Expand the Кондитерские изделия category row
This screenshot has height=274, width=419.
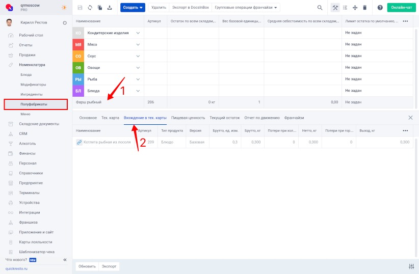point(138,33)
